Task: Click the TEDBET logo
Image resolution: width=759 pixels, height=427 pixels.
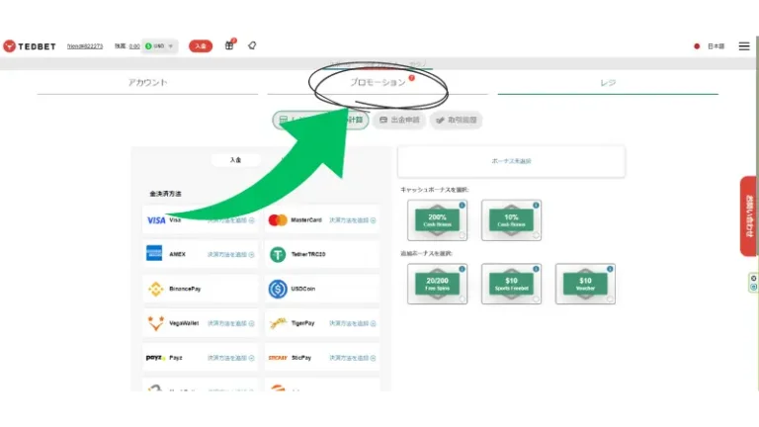Action: click(30, 46)
